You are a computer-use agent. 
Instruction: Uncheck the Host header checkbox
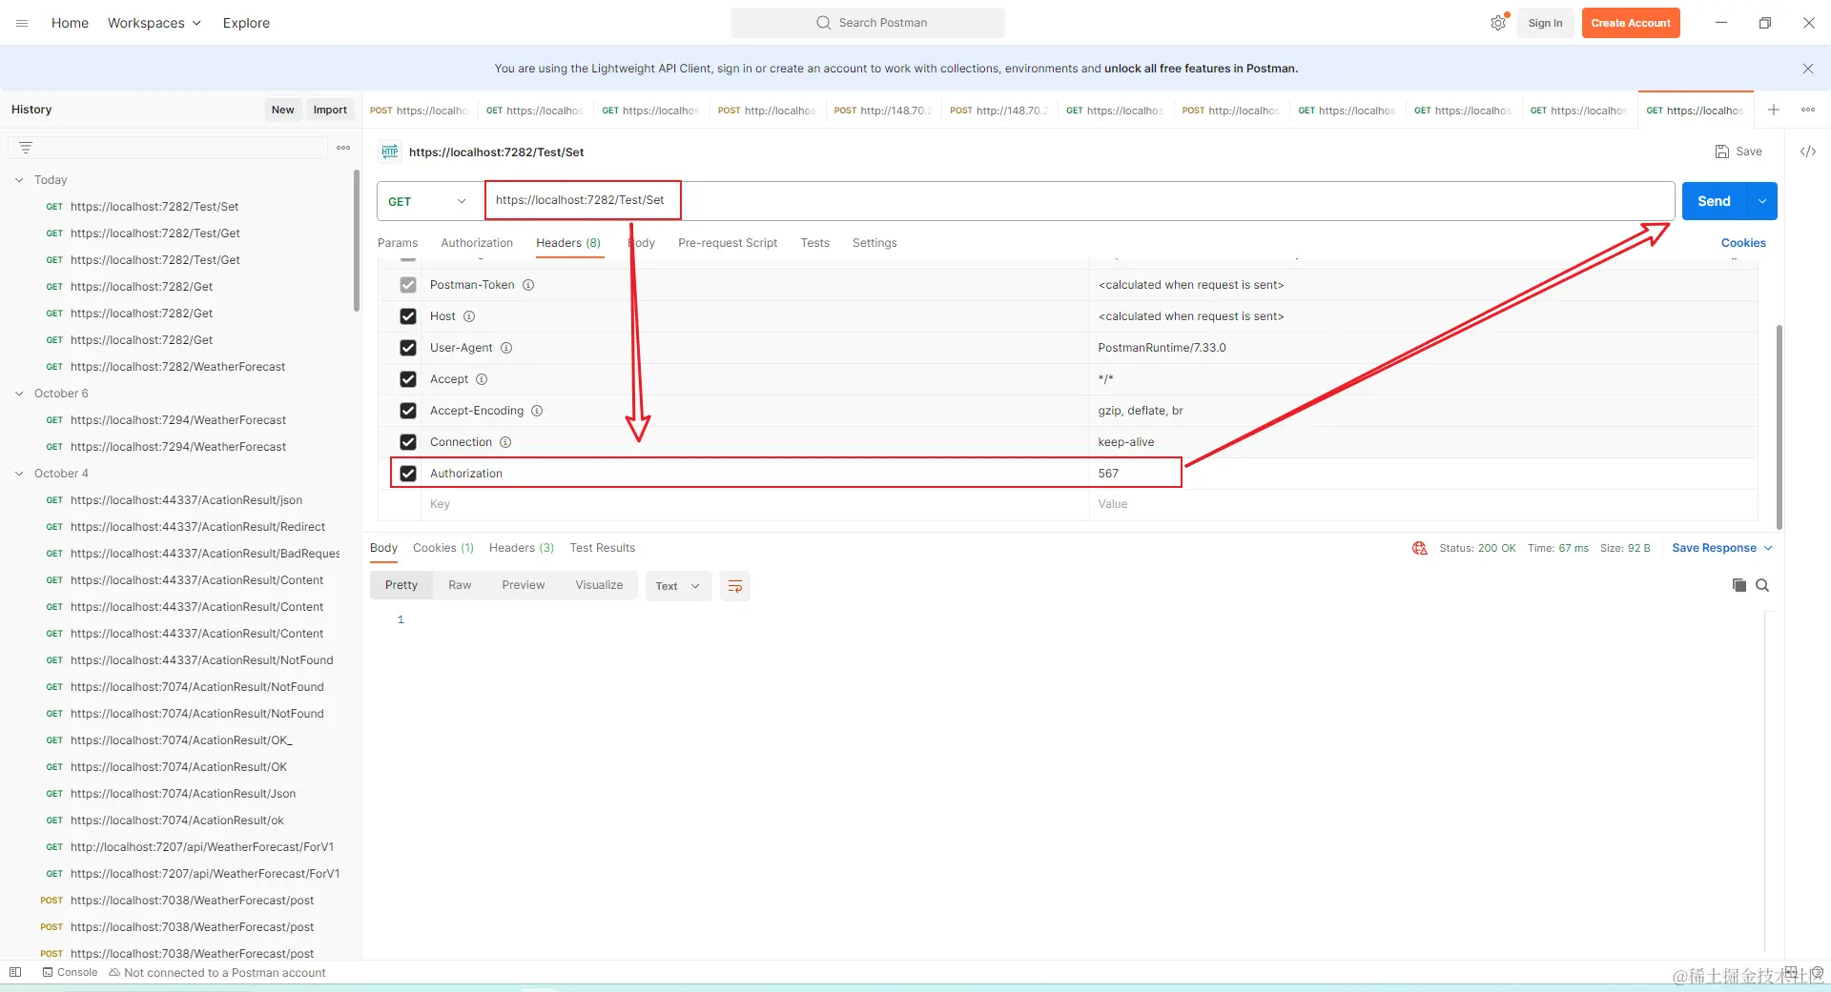(408, 316)
